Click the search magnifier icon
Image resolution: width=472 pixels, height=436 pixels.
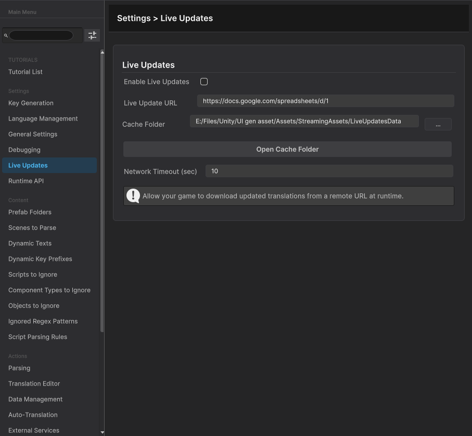point(6,36)
